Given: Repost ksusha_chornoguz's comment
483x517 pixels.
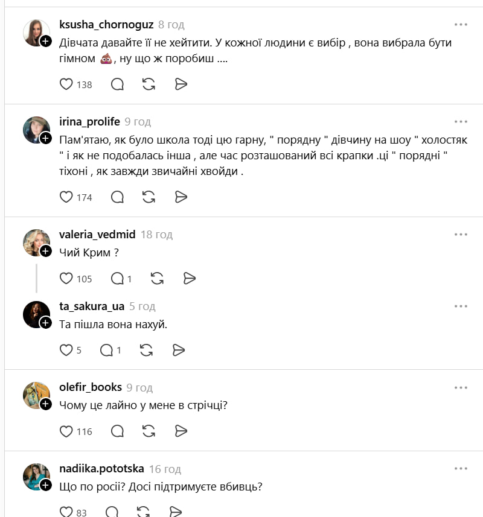Looking at the screenshot, I should coord(149,84).
